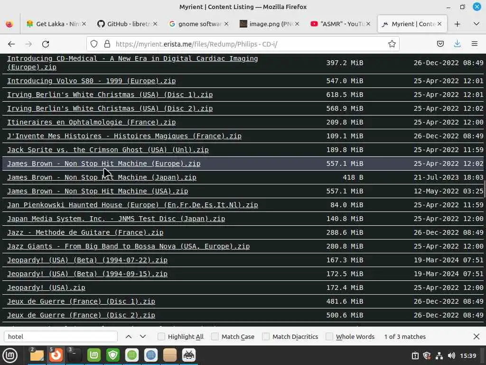Open the Firefox hamburger application menu

474,44
